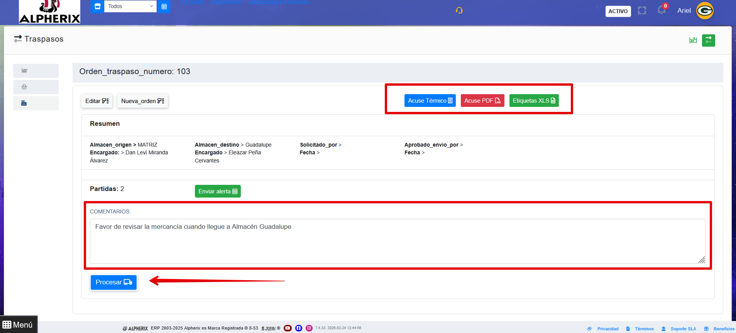Click the green transfer arrows button
The width and height of the screenshot is (736, 333).
(708, 40)
